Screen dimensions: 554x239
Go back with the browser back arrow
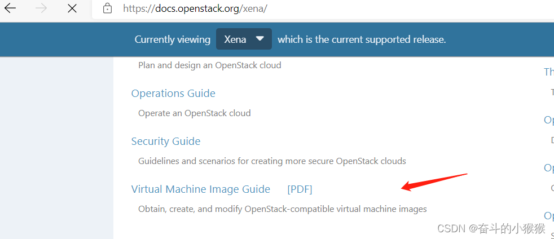10,8
